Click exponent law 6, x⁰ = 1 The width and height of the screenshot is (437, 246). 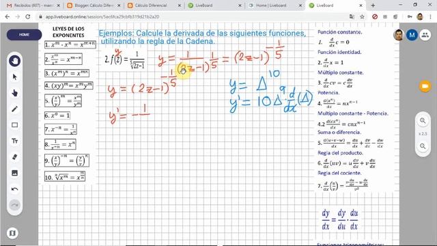point(57,115)
